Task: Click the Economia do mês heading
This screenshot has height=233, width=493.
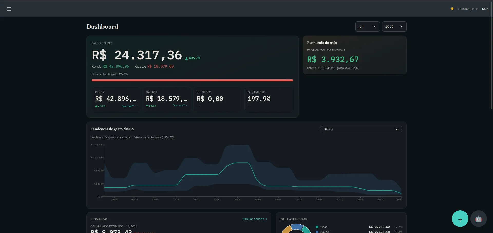Action: coord(322,43)
